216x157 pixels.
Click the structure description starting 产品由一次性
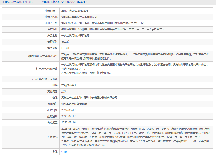[x=135, y=56]
